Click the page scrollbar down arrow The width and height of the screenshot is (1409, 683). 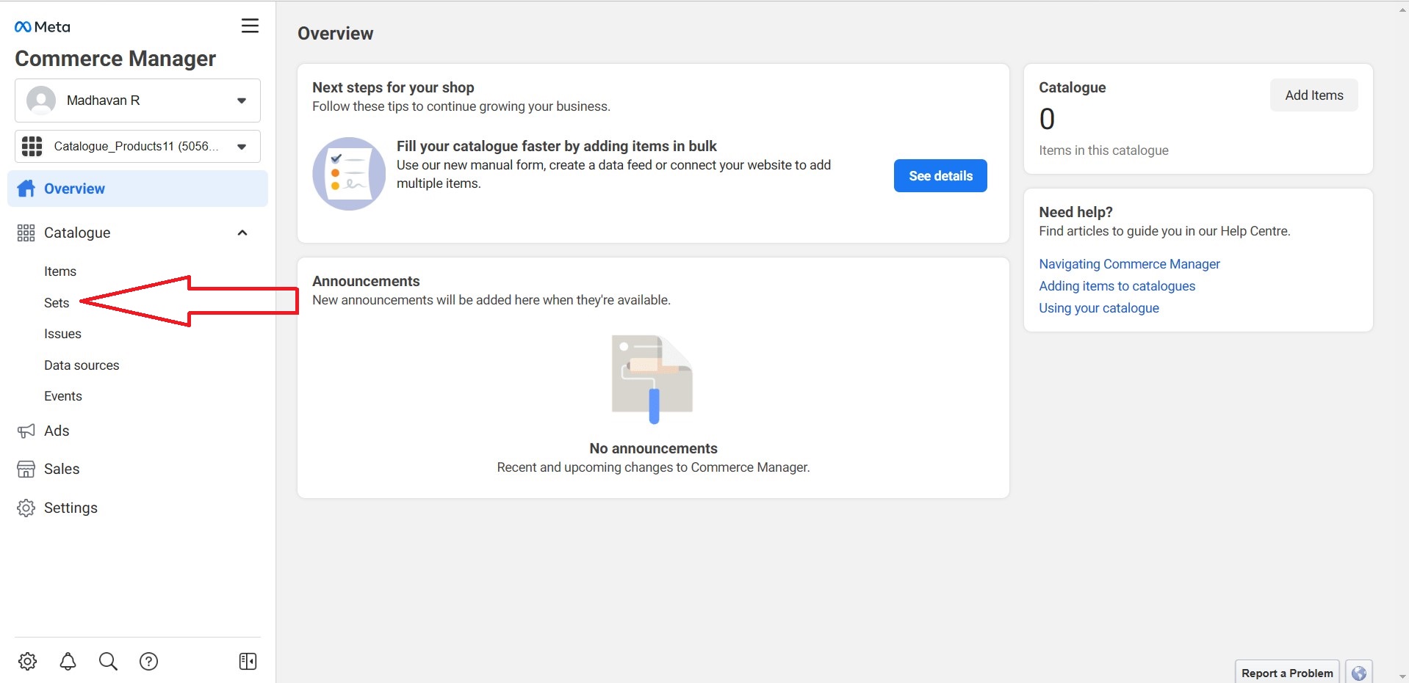tap(1402, 676)
